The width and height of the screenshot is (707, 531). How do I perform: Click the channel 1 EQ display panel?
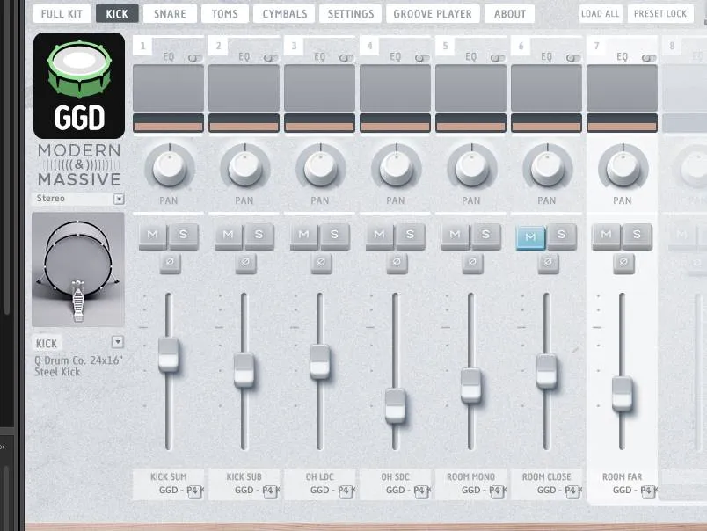point(168,88)
